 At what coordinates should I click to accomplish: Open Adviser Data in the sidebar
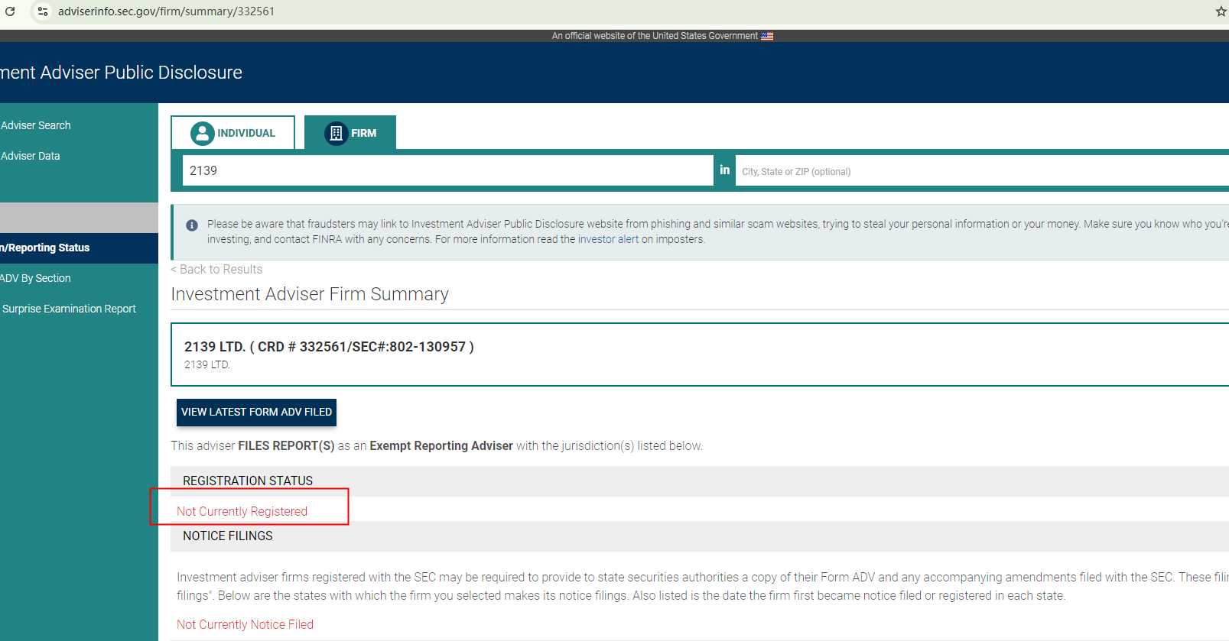[30, 156]
